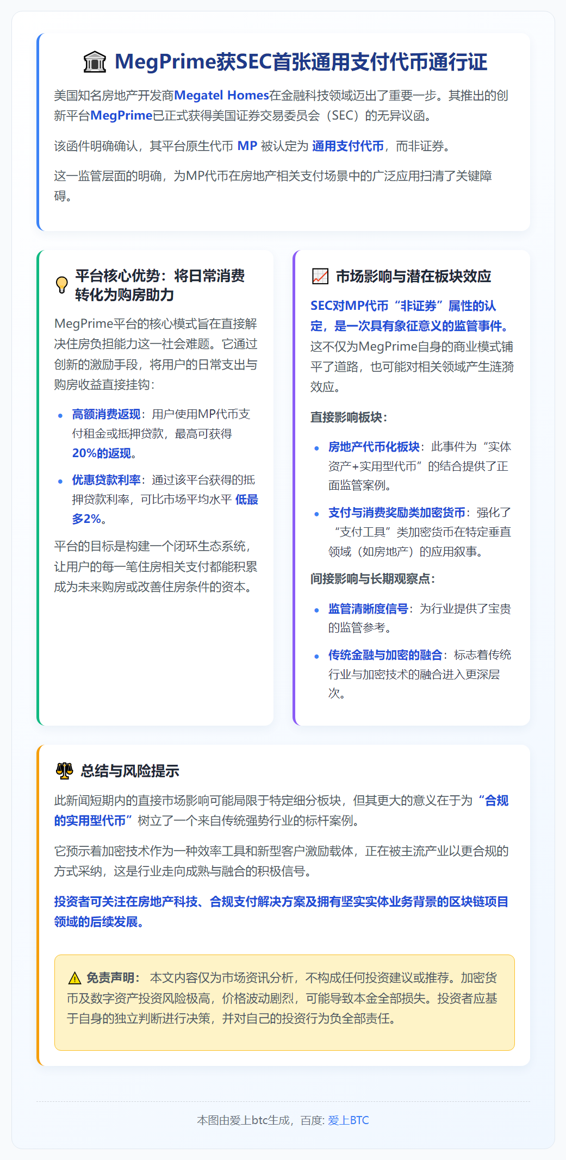Image resolution: width=566 pixels, height=1160 pixels.
Task: Open the 爱上BTC link in the footer
Action: [x=348, y=1120]
